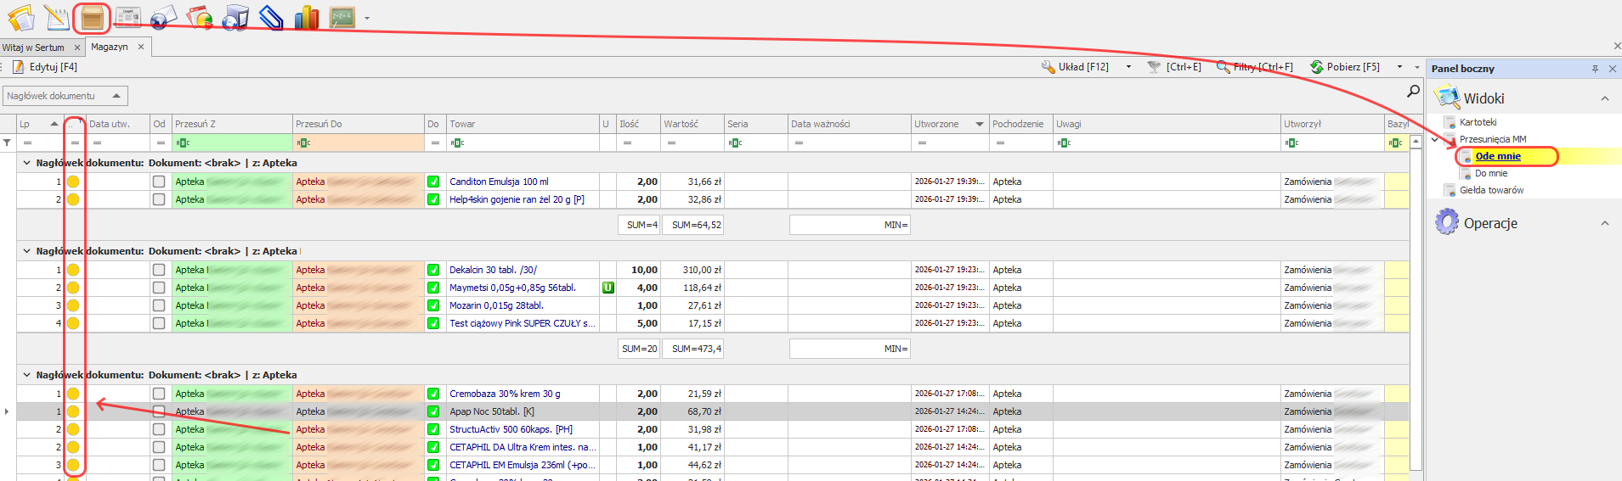
Task: Open the Magazyn warehouse box icon
Action: 92,17
